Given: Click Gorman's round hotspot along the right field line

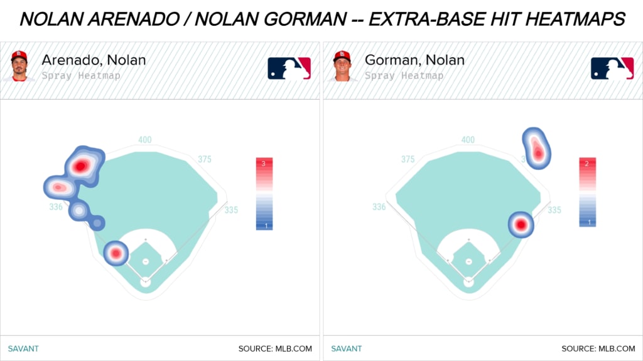Looking at the screenshot, I should pos(520,224).
